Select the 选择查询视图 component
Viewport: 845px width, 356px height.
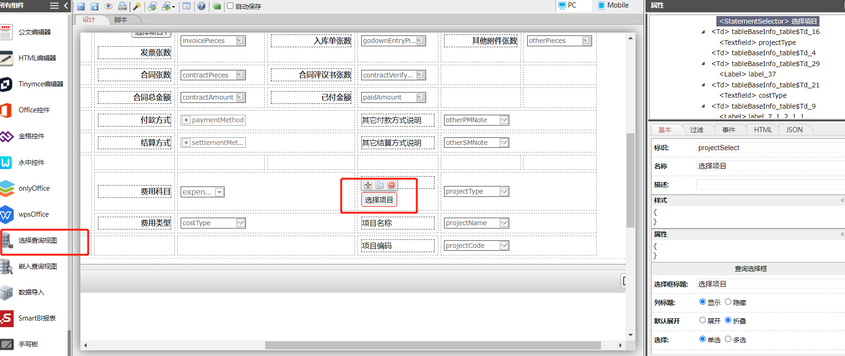pos(34,240)
